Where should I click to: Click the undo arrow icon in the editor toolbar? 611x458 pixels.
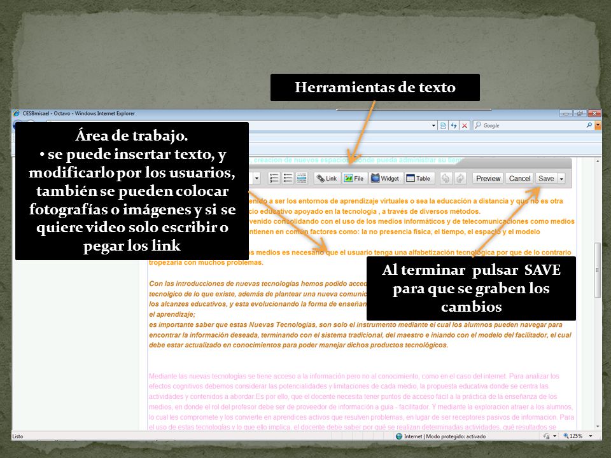(x=446, y=178)
